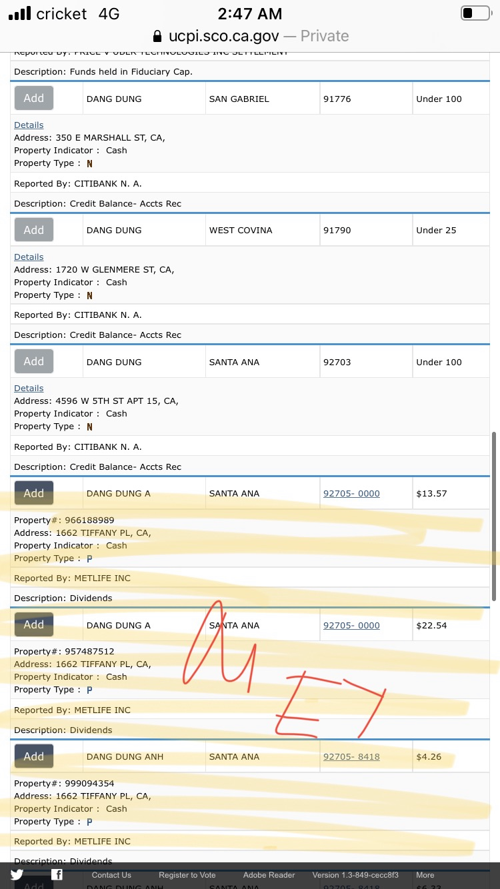
Task: Add the DANG DUNG Santa Ana 92703 property
Action: tap(34, 361)
